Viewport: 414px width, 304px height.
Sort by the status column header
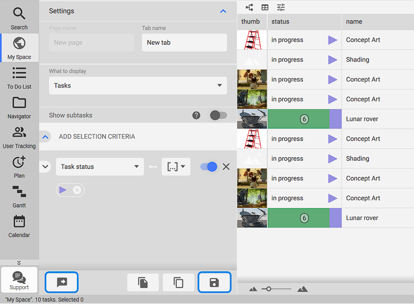tap(304, 22)
